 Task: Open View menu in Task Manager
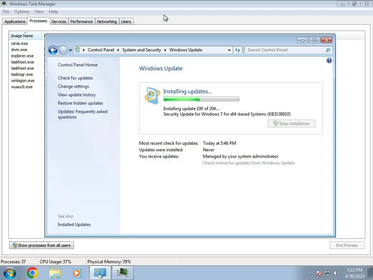click(39, 12)
